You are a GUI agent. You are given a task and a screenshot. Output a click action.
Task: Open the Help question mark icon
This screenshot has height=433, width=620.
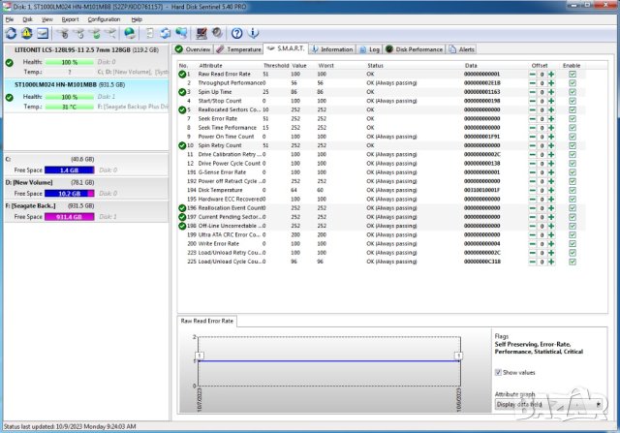(236, 33)
